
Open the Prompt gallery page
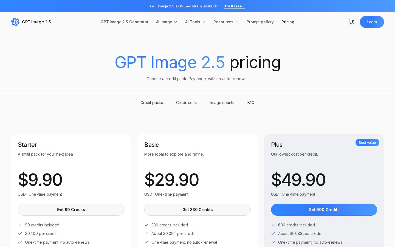(x=260, y=22)
